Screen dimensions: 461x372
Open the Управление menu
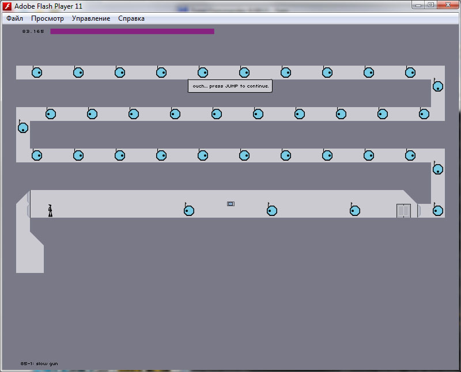[91, 18]
